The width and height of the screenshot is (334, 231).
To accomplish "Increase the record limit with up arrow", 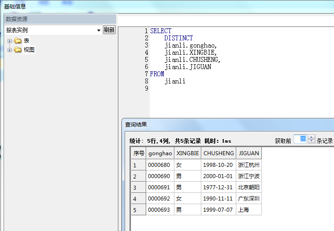I will coord(312,137).
